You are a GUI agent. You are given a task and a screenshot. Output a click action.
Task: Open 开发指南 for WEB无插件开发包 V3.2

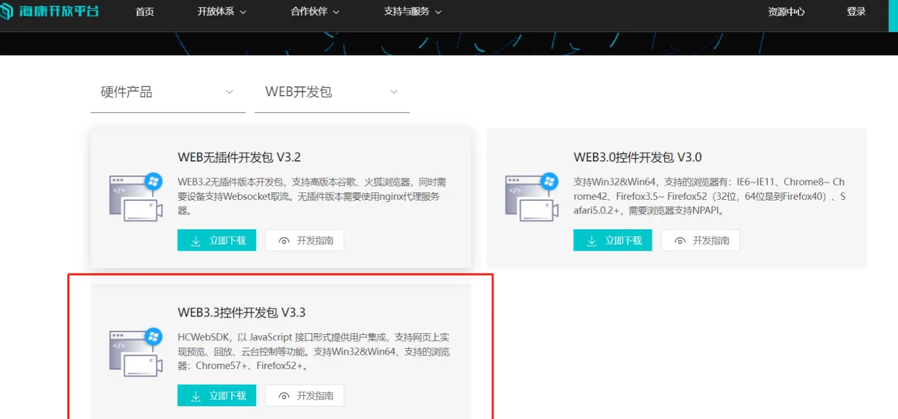point(305,240)
